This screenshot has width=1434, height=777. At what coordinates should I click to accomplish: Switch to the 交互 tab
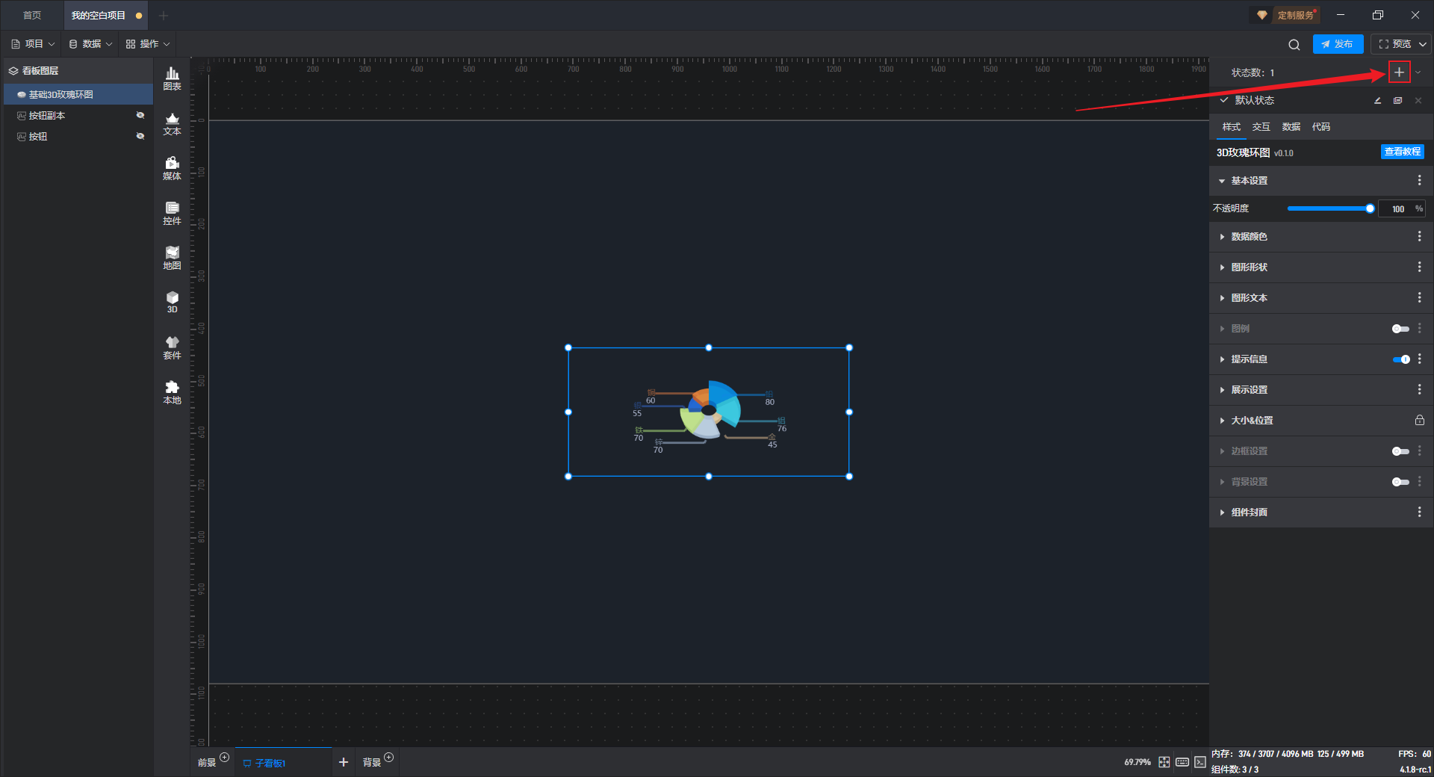[1261, 127]
